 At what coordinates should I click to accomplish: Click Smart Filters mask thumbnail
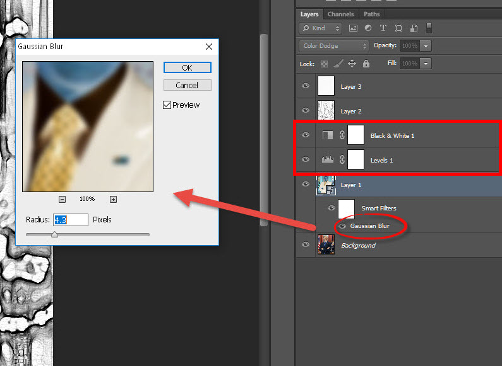(347, 209)
